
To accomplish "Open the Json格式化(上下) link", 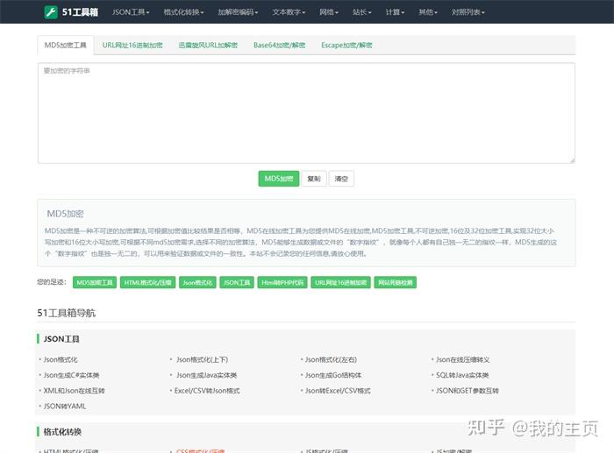I will 202,359.
